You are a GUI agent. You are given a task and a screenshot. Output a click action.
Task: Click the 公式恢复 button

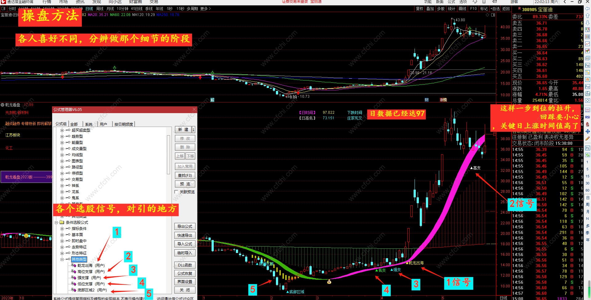pyautogui.click(x=185, y=273)
